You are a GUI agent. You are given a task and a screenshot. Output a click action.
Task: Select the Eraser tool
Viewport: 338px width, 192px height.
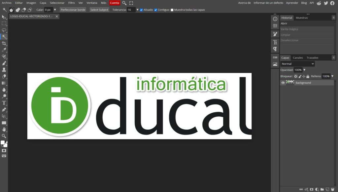click(x=4, y=76)
